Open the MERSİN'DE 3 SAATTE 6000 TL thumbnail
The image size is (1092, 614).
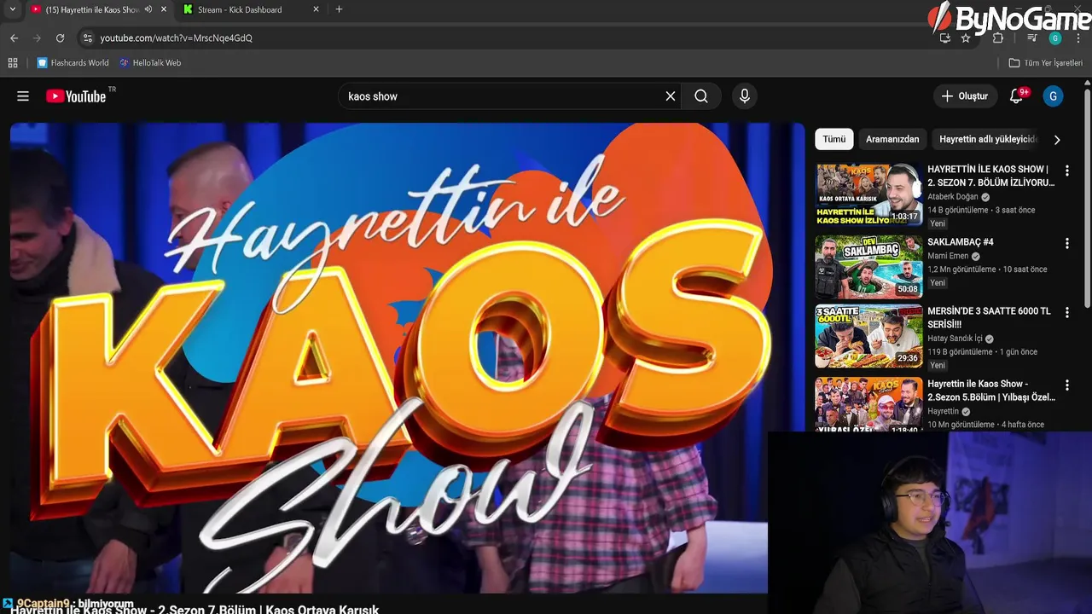click(868, 336)
